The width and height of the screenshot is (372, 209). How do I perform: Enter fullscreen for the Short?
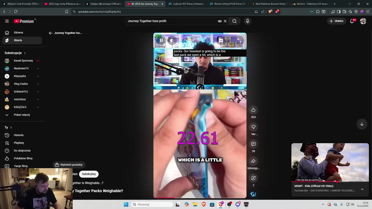tap(239, 40)
